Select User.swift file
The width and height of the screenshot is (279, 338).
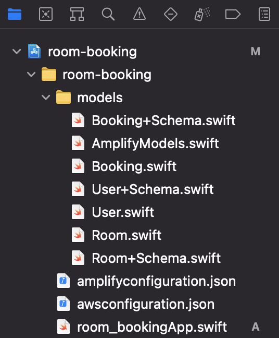tap(123, 212)
